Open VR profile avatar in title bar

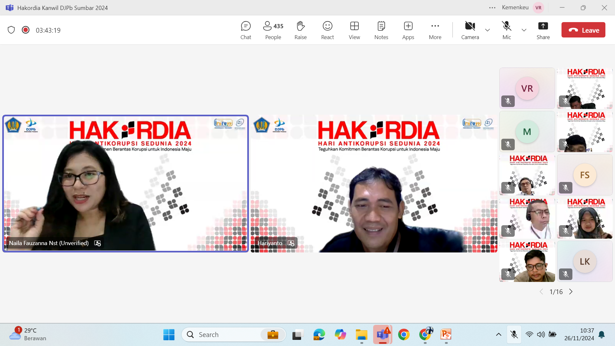[538, 8]
